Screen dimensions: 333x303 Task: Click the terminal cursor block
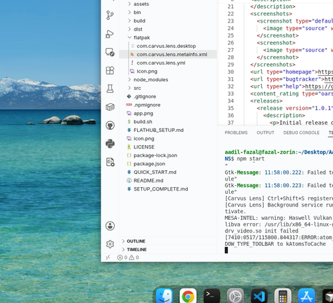pos(226,250)
